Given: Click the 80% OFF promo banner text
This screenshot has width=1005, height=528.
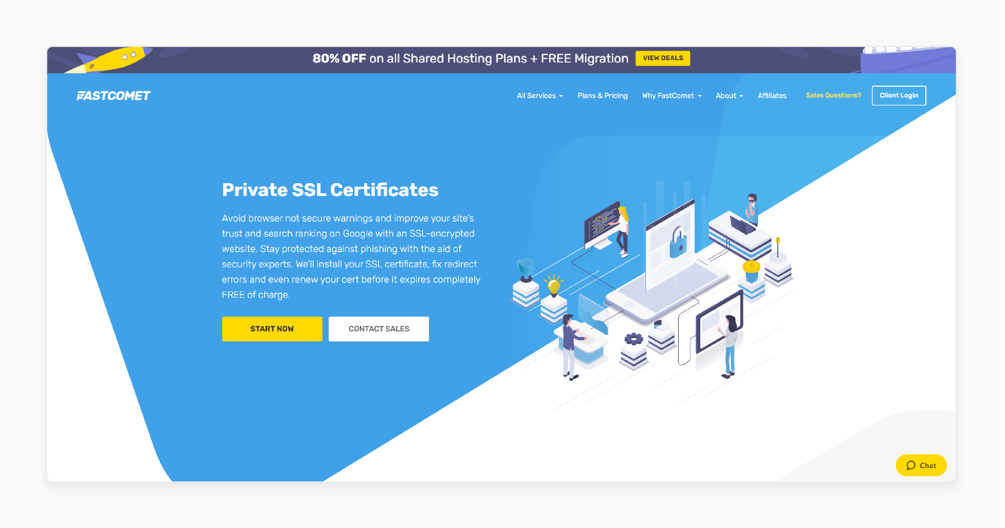Looking at the screenshot, I should (470, 58).
